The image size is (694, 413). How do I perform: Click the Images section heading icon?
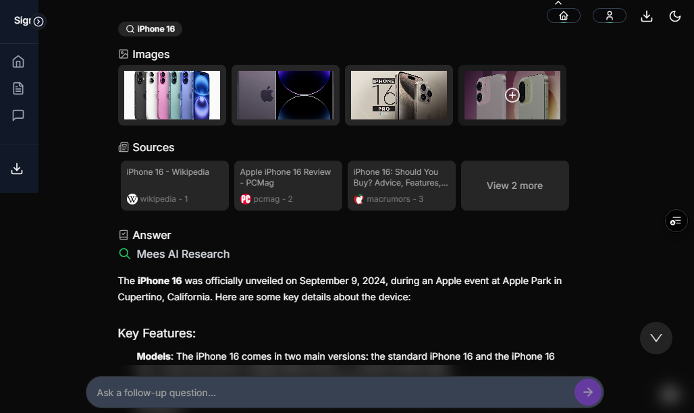(124, 54)
